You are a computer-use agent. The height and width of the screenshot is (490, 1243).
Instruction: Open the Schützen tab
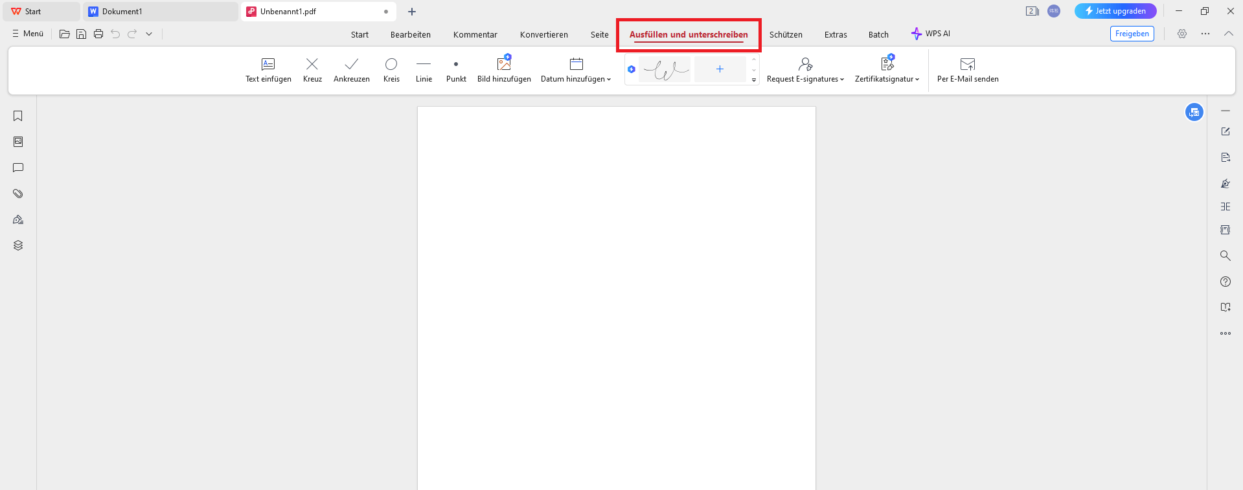coord(786,34)
